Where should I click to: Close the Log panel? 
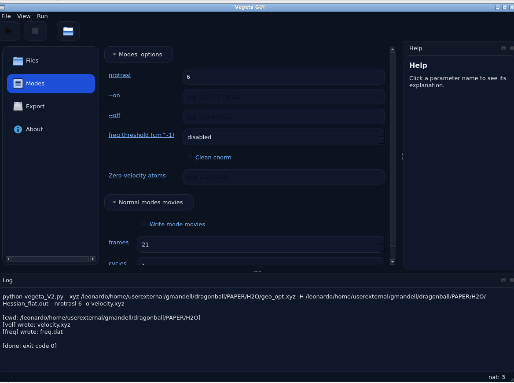[x=511, y=280]
